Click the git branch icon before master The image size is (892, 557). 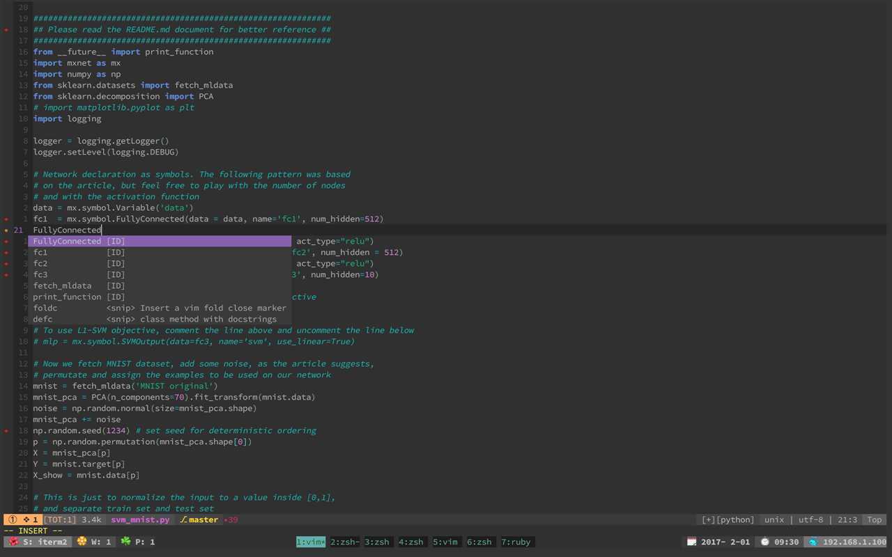(183, 519)
